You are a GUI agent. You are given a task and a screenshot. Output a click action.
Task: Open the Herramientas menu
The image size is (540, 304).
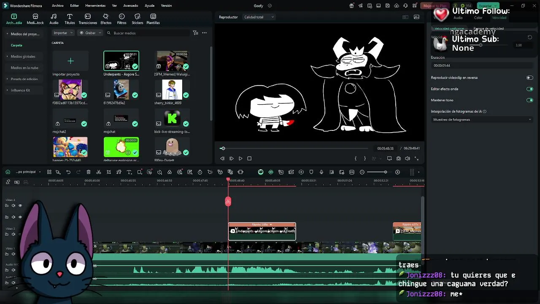[95, 6]
